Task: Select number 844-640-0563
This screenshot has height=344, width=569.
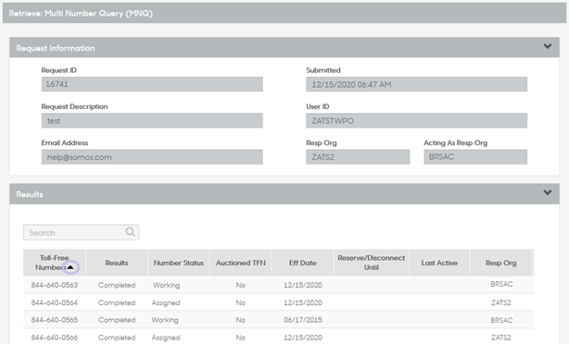Action: click(x=55, y=285)
